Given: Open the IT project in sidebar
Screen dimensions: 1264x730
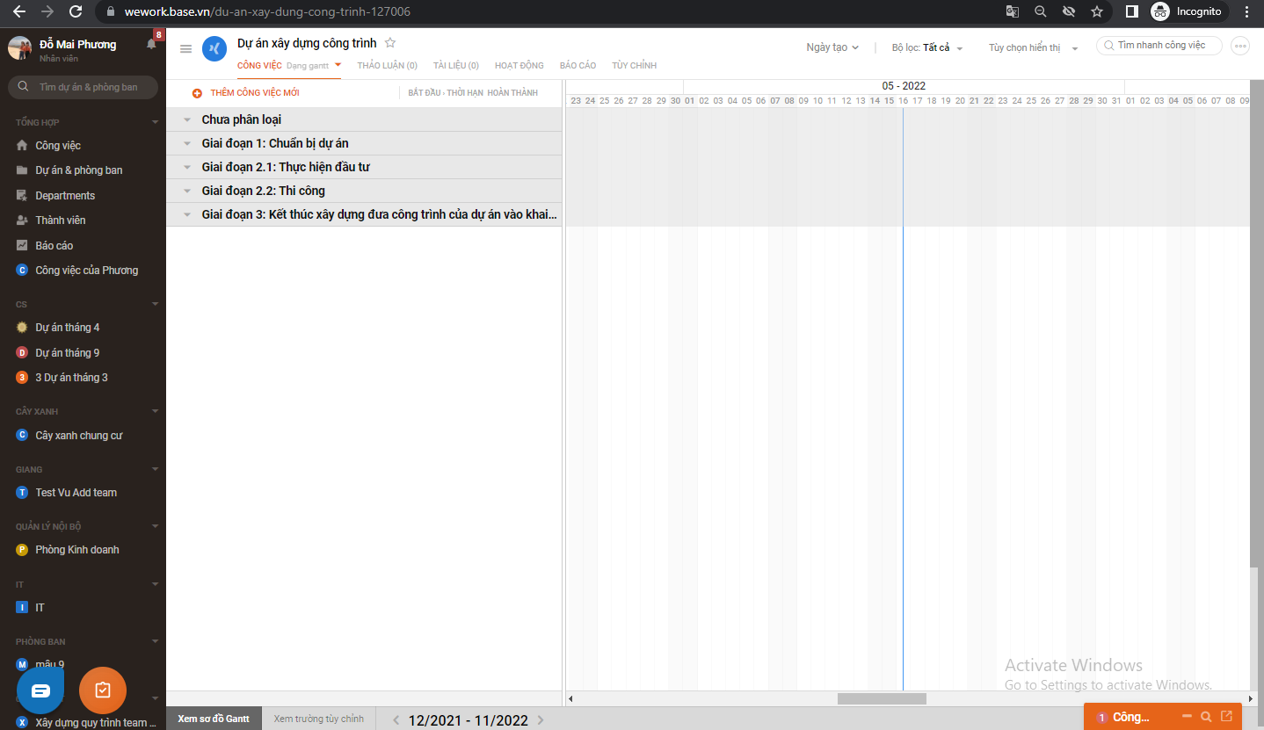Looking at the screenshot, I should [x=40, y=608].
